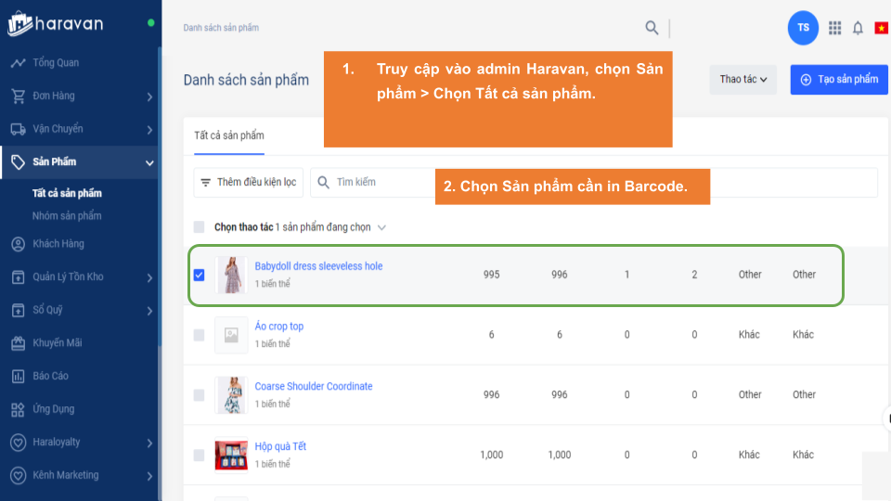
Task: Open notifications bell icon
Action: click(x=858, y=28)
